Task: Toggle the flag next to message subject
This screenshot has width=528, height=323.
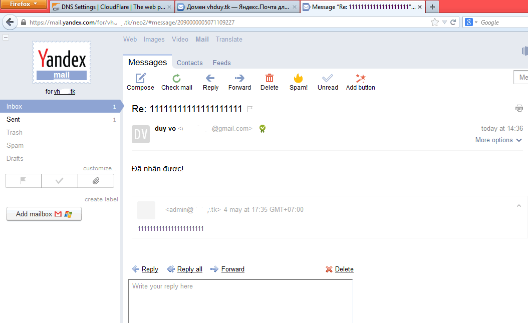Action: click(250, 109)
